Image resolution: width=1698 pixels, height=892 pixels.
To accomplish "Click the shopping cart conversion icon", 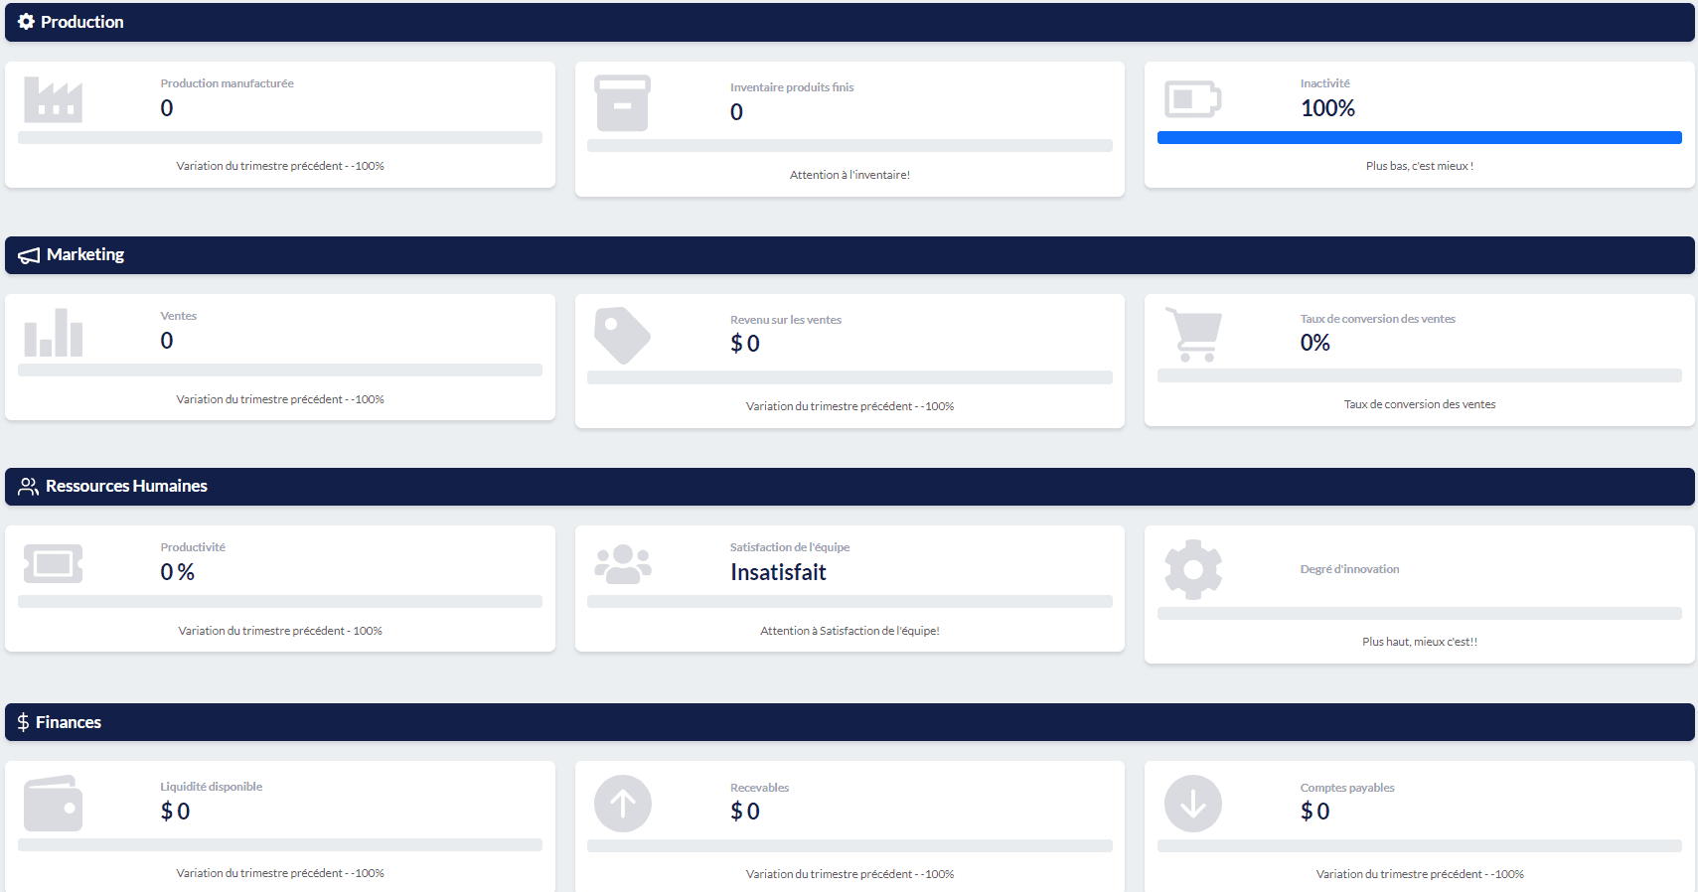I will click(1193, 335).
